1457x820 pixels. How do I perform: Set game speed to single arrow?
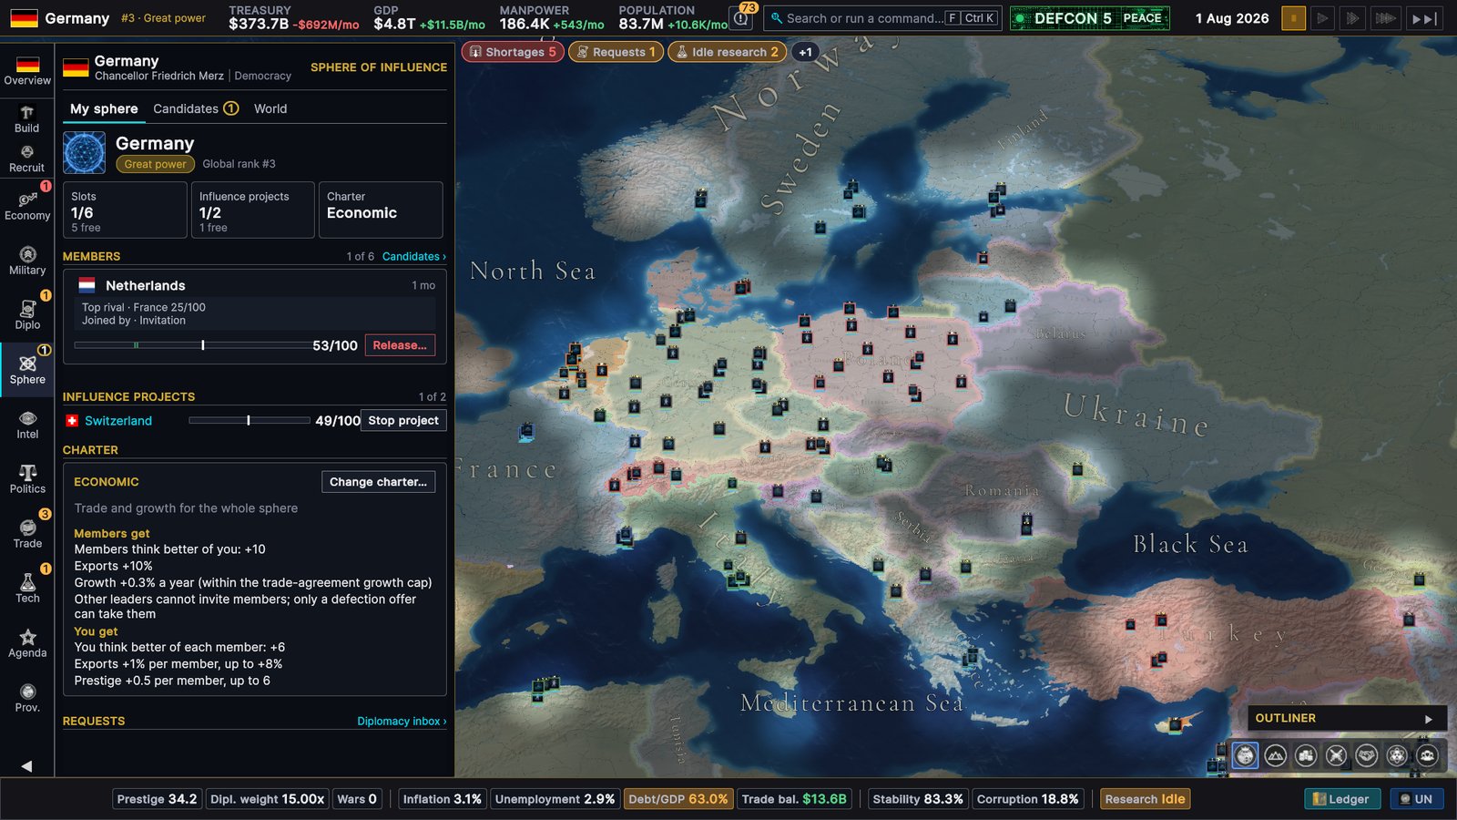pyautogui.click(x=1323, y=18)
